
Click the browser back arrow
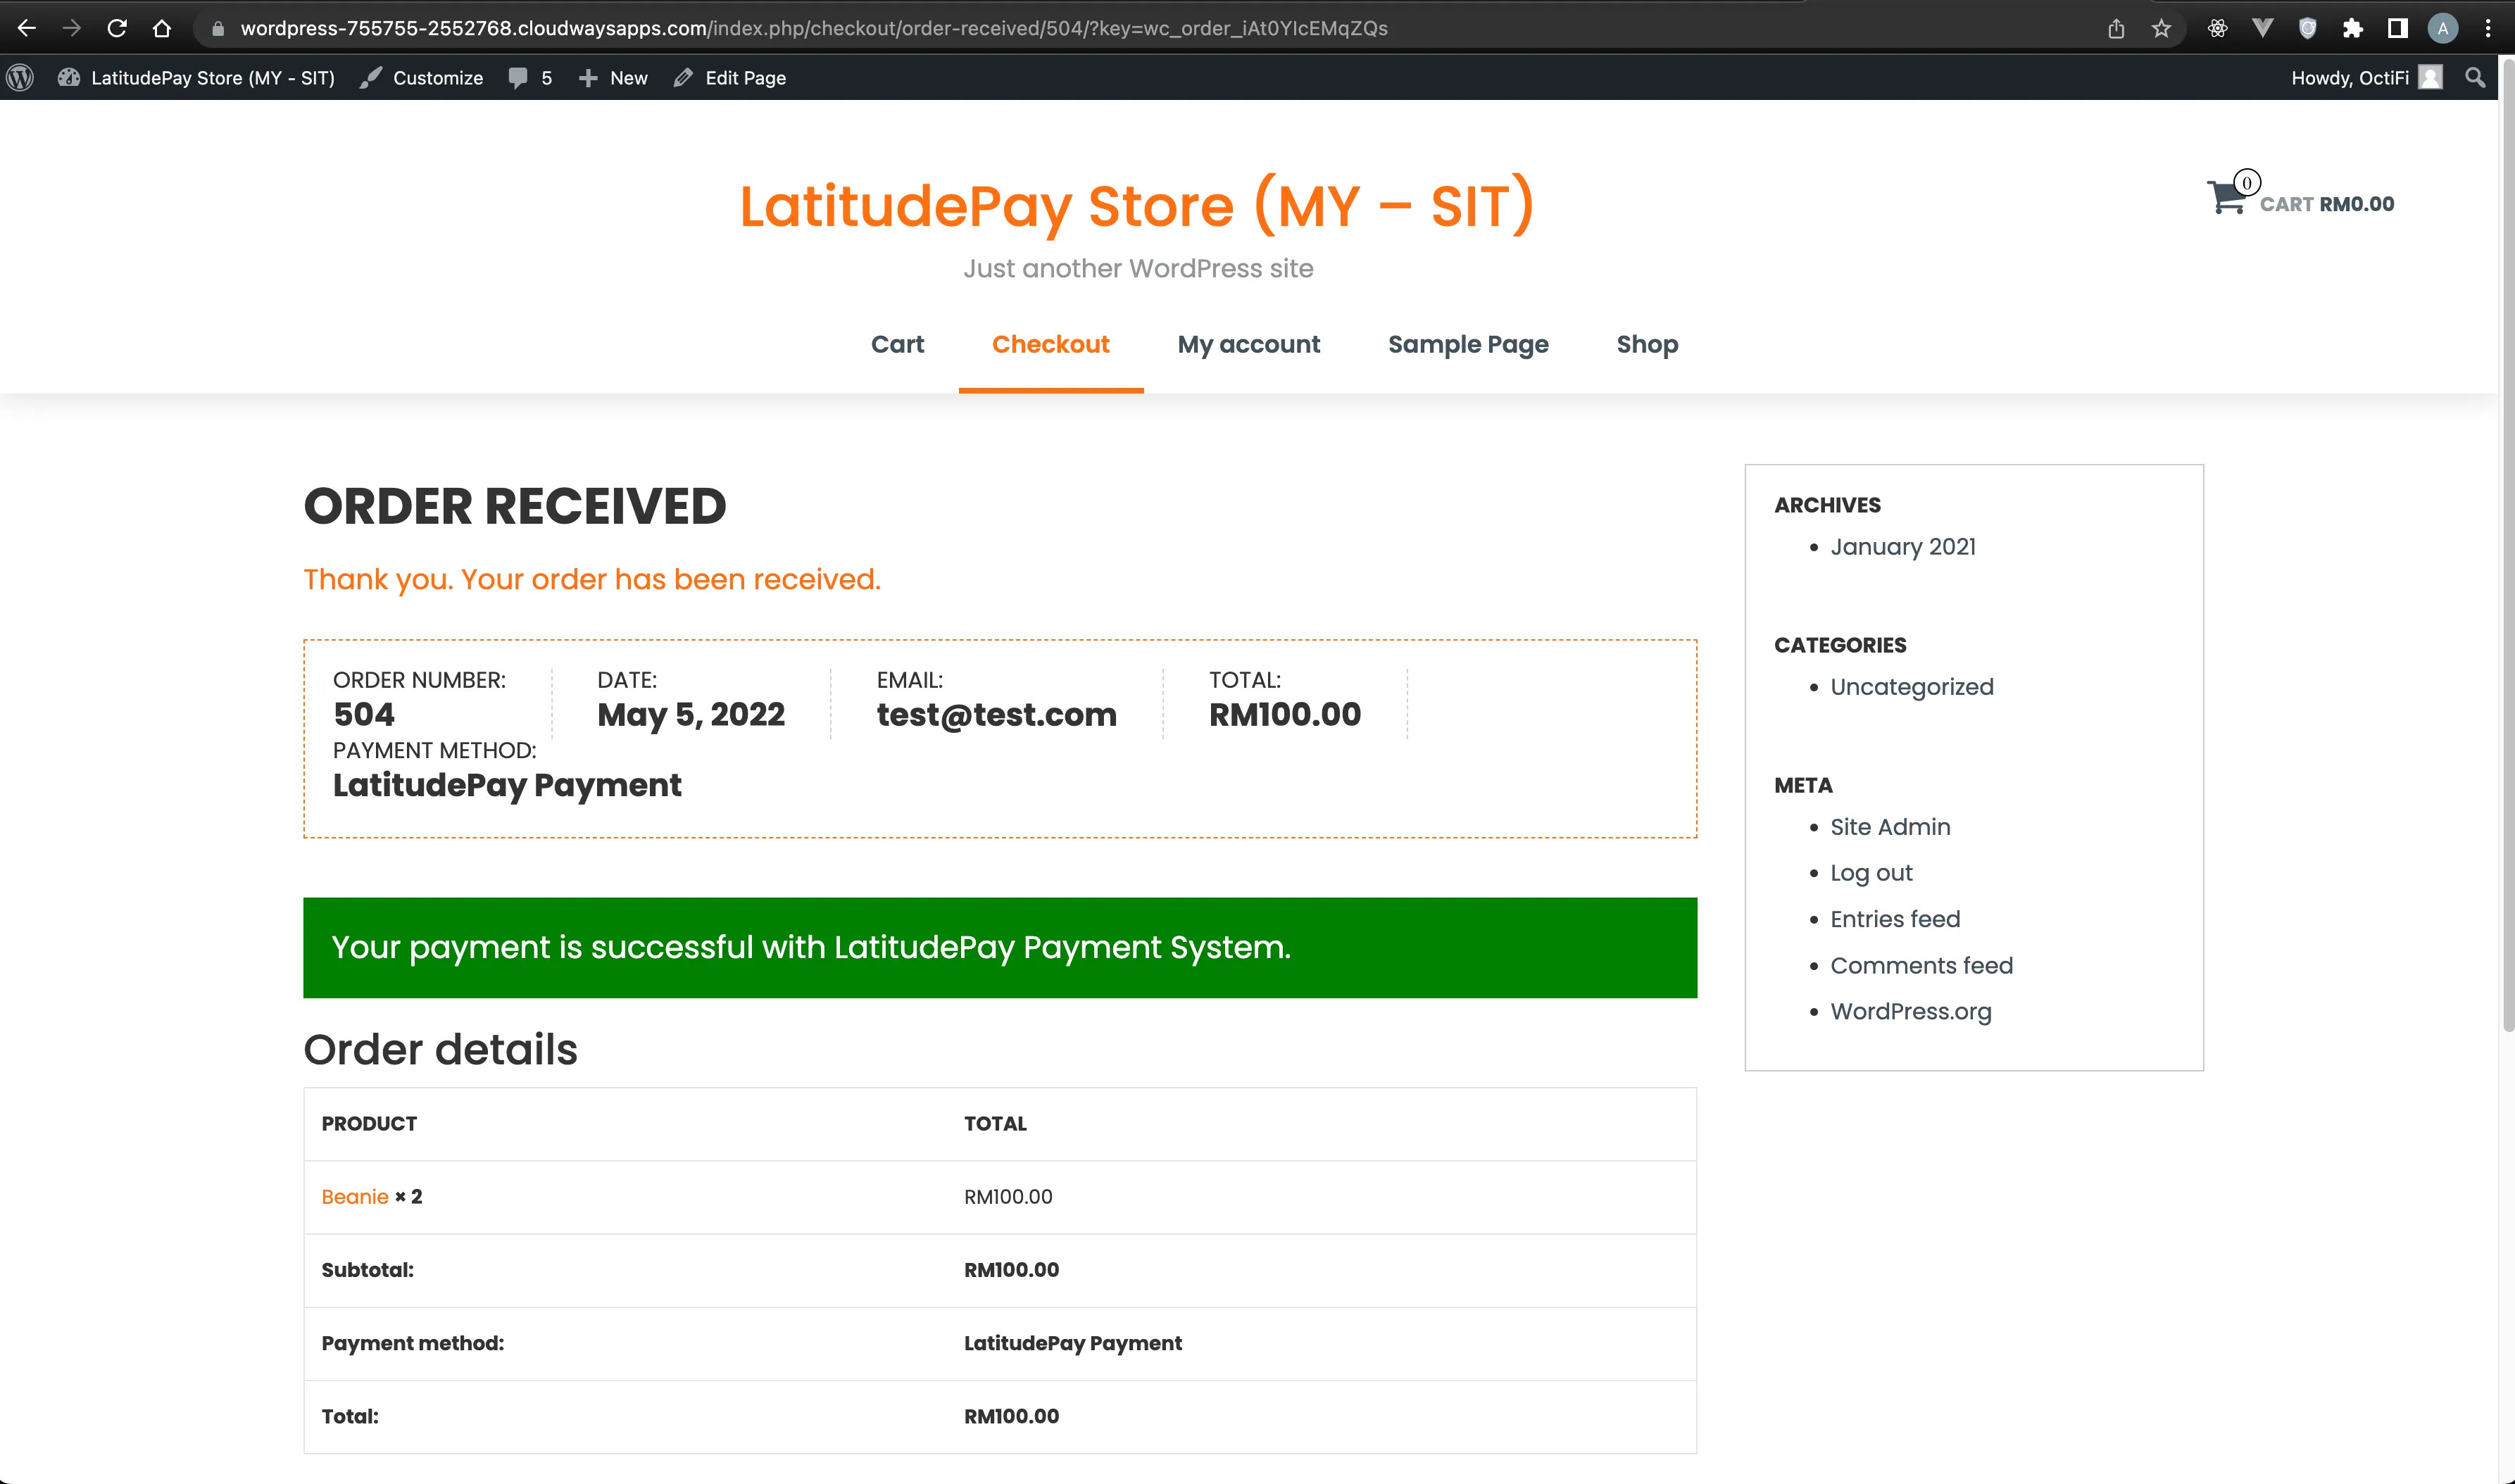(x=27, y=28)
